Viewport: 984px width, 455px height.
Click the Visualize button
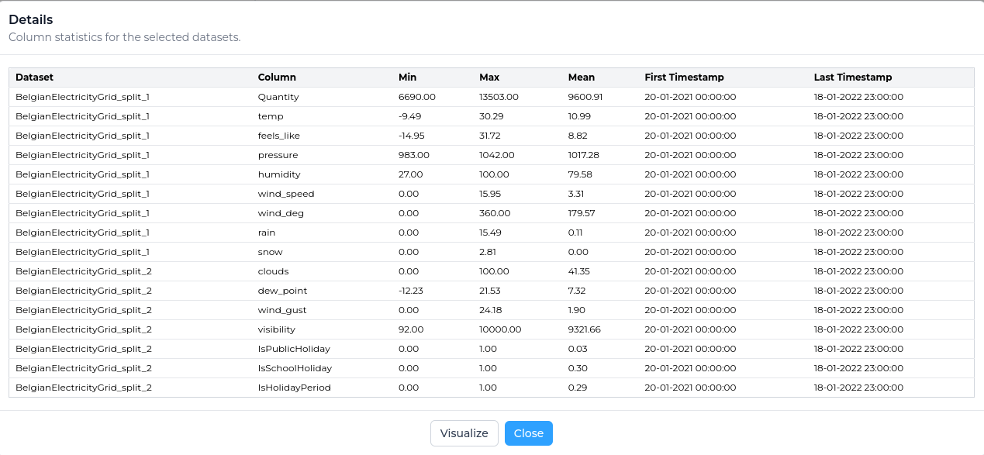point(464,433)
